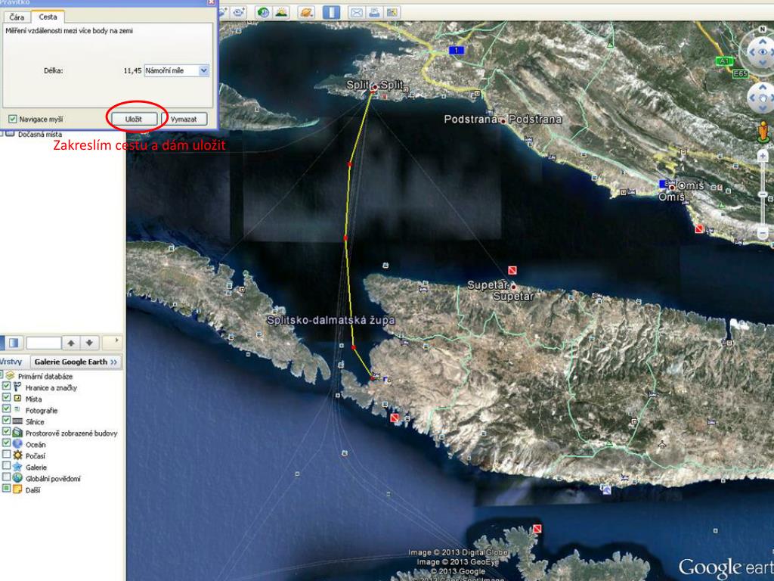Click the panel transparency icon left of search field
This screenshot has width=774, height=581.
click(14, 343)
